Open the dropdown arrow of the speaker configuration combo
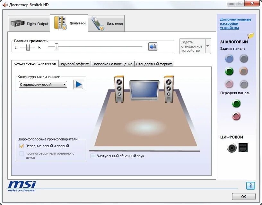 point(64,84)
